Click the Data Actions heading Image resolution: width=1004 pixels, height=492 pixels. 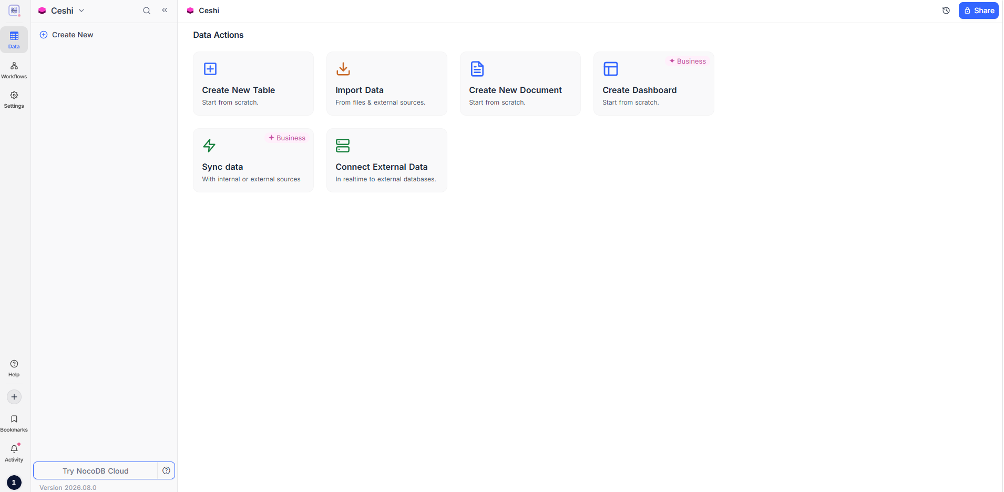(218, 35)
